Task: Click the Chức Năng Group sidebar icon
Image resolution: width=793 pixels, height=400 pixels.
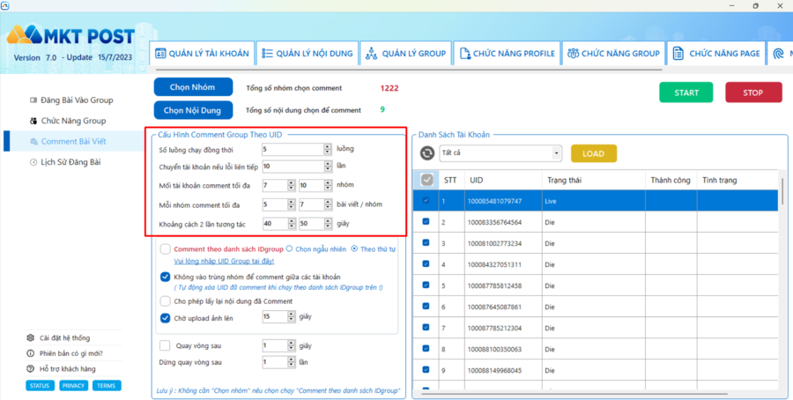Action: point(33,121)
